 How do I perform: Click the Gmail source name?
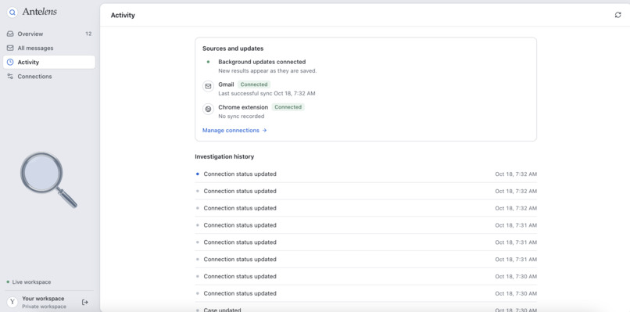226,84
